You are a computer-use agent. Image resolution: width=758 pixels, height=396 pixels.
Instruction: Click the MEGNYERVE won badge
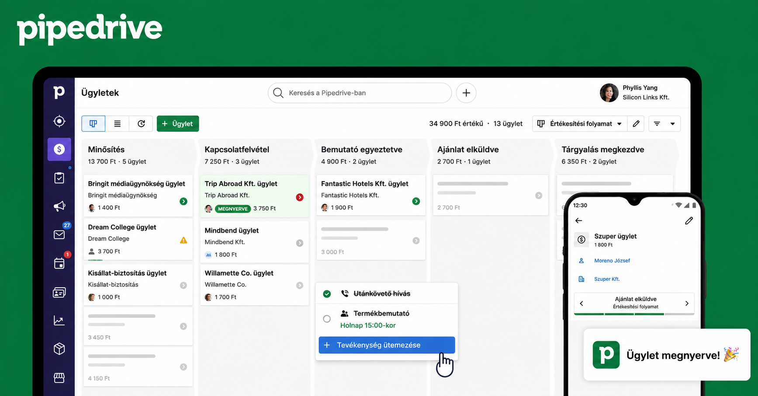coord(233,209)
